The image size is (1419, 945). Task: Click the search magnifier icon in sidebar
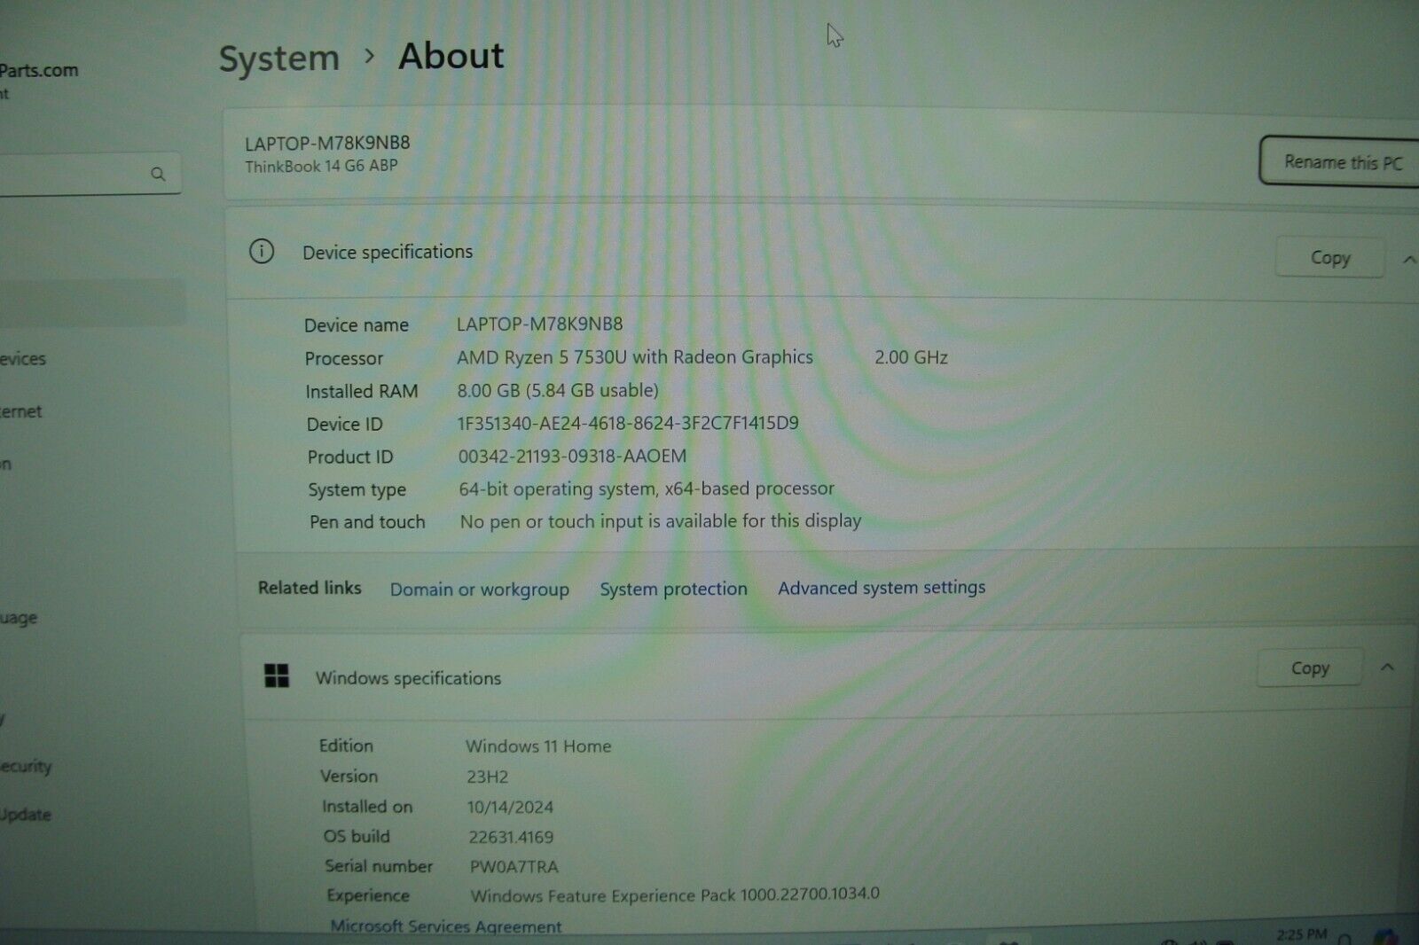158,174
